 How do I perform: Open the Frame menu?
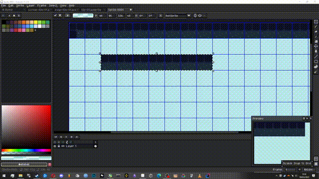pyautogui.click(x=42, y=5)
